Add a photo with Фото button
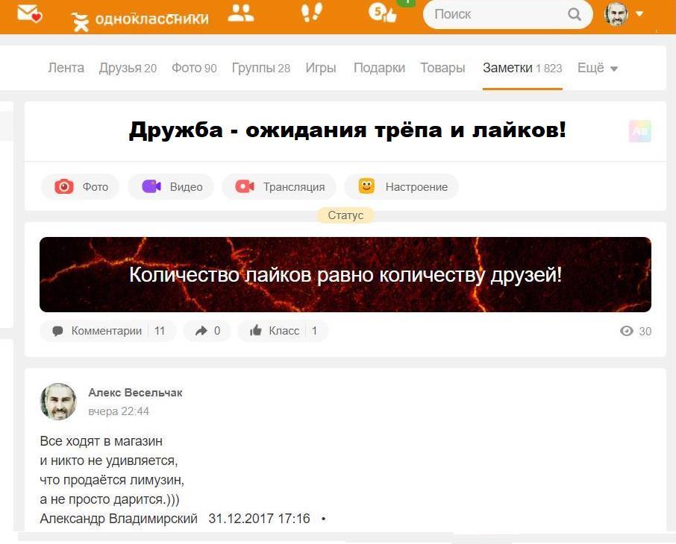The image size is (676, 544). (x=81, y=186)
